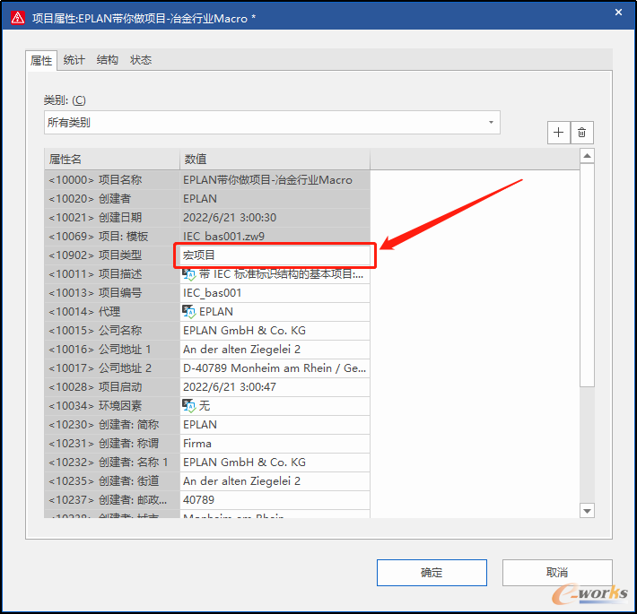Click the 代理 value EPLAN
Viewport: 637px width, 614px height.
click(x=275, y=312)
